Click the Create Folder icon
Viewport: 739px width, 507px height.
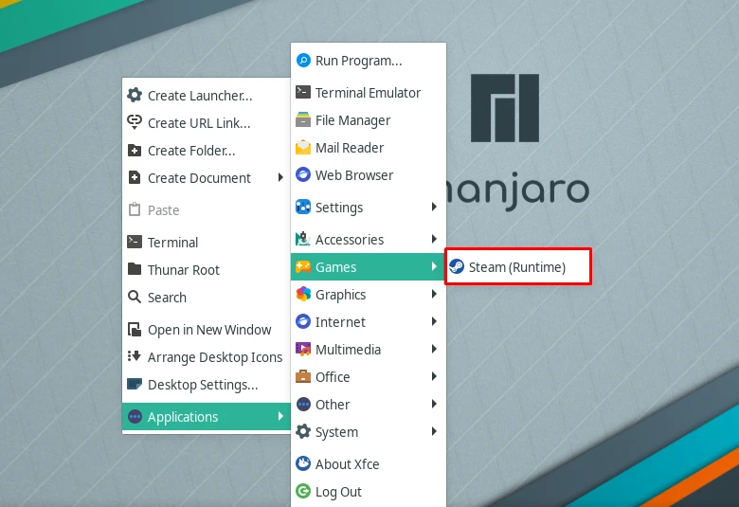pyautogui.click(x=135, y=151)
